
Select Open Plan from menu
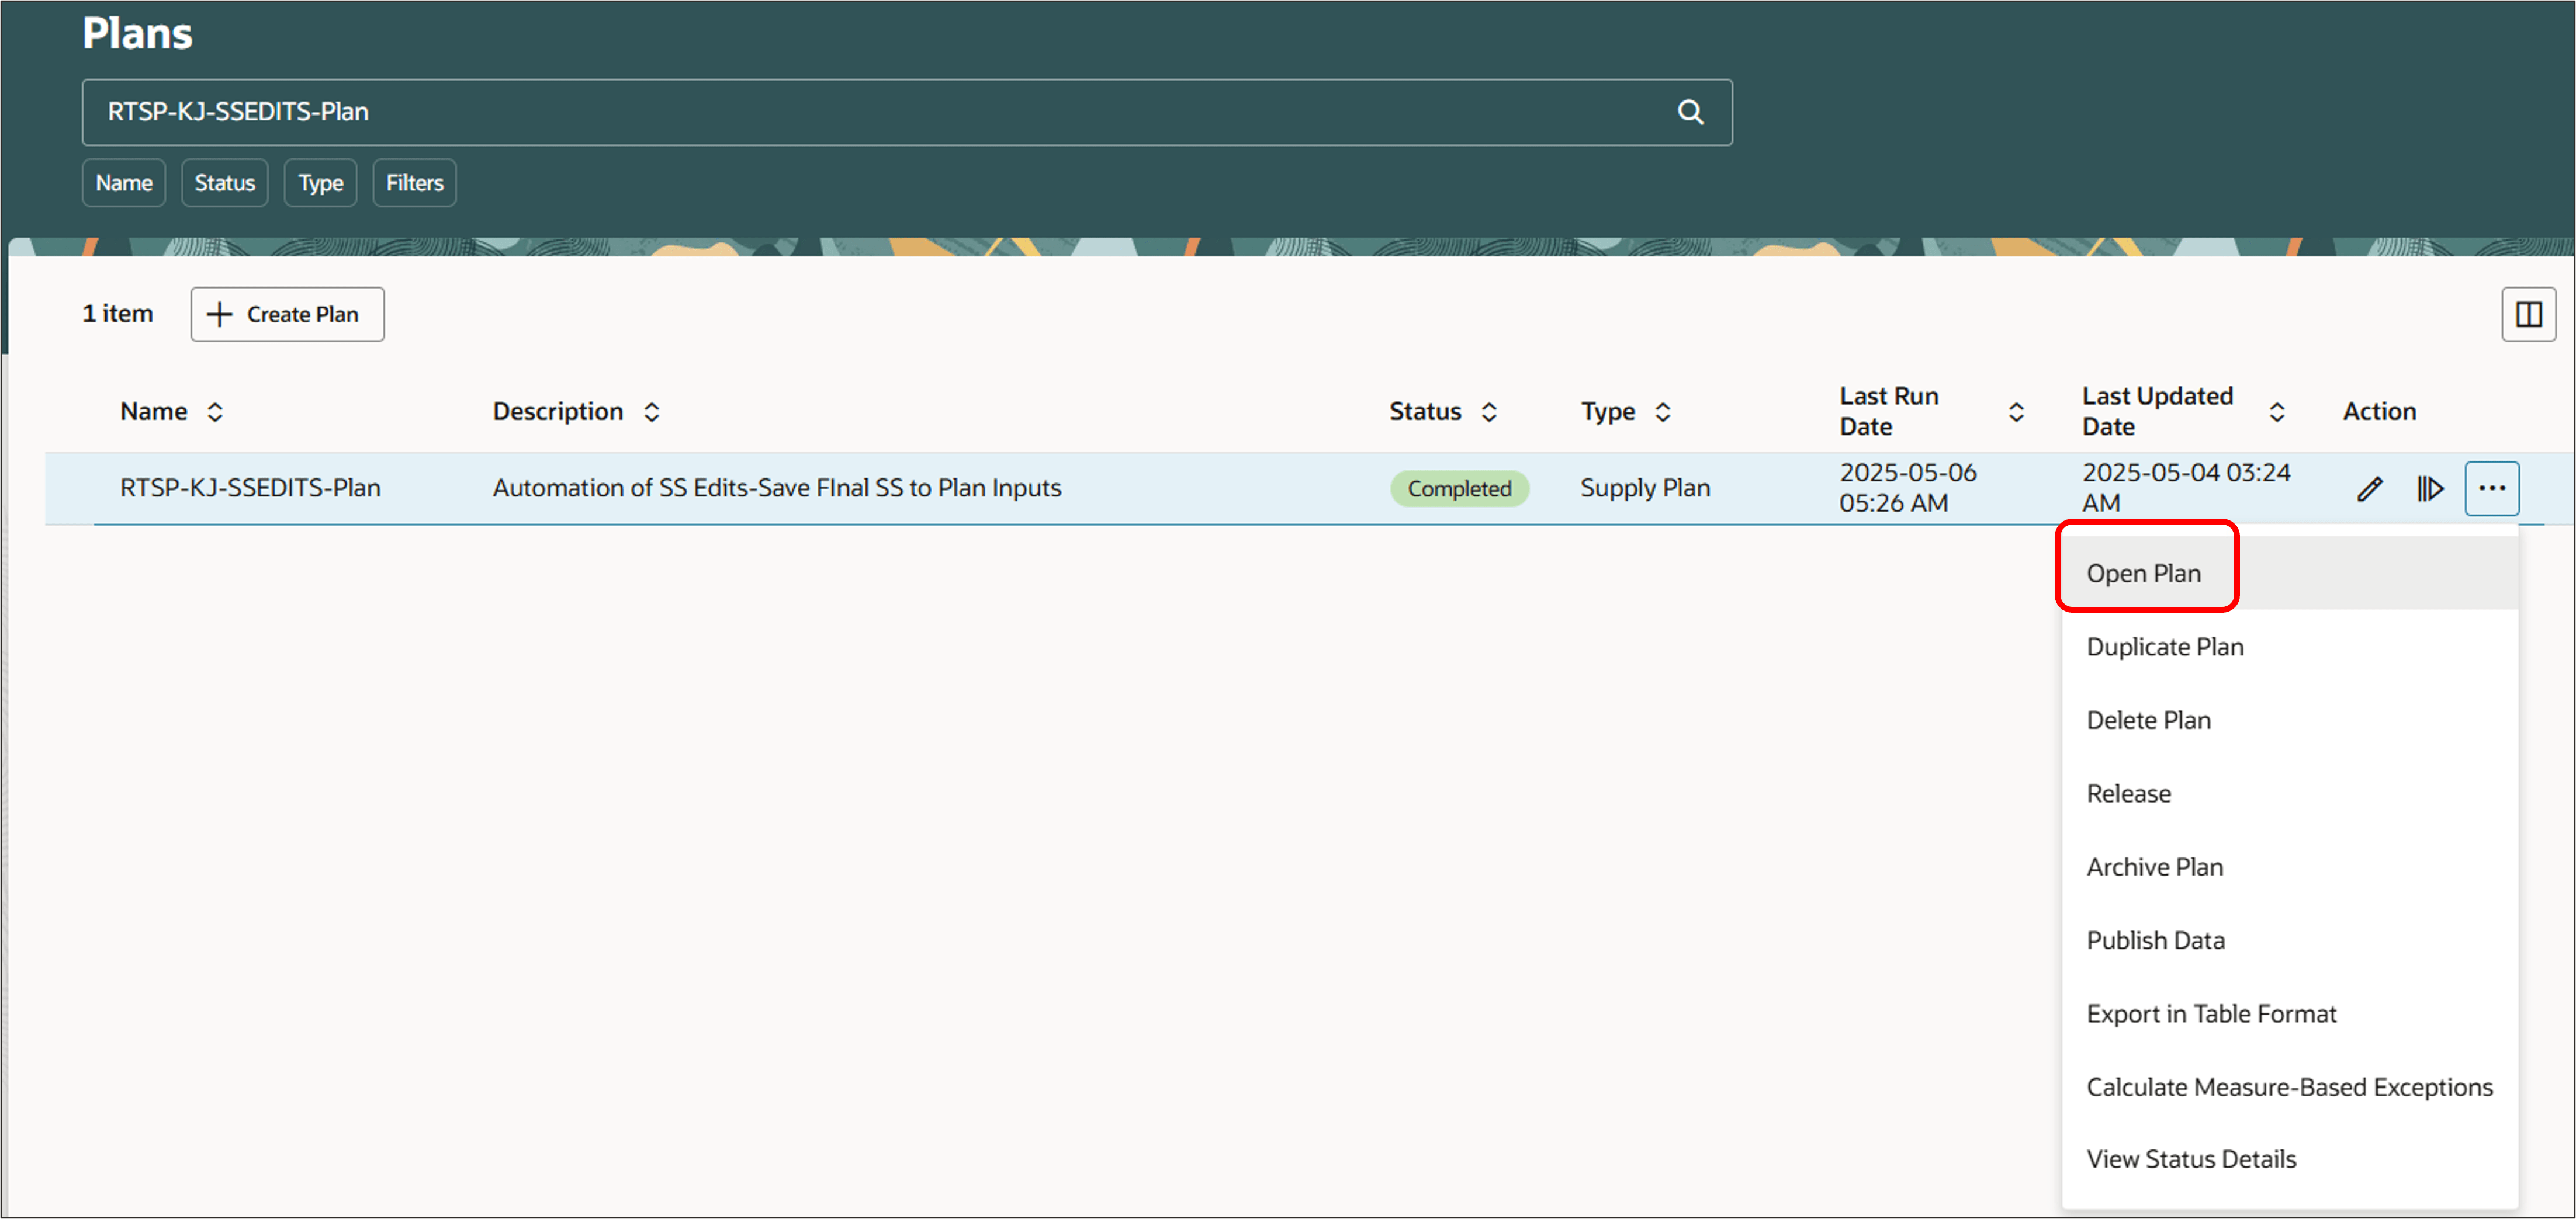2143,574
